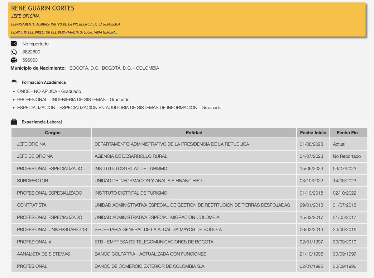Click the Fecha Fin column header
374x278 pixels.
point(348,133)
